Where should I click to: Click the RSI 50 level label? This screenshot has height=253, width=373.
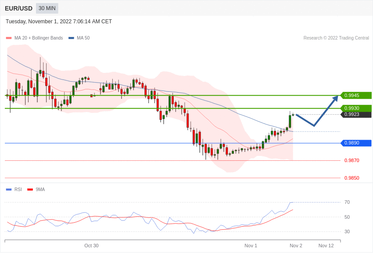click(x=347, y=217)
